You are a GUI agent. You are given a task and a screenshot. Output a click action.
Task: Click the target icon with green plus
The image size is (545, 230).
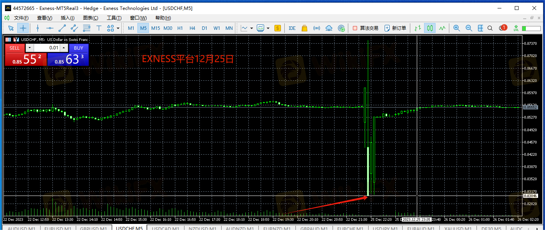coord(341,28)
